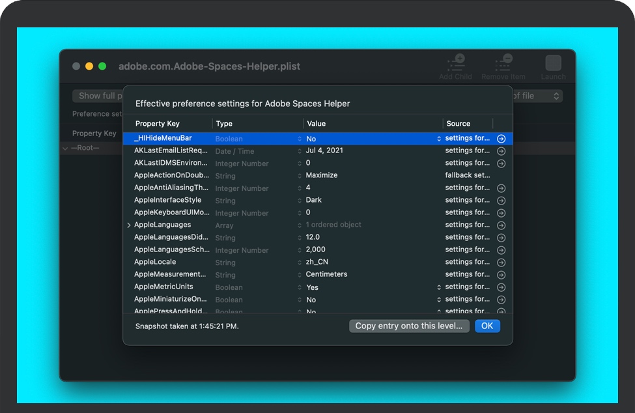Image resolution: width=635 pixels, height=413 pixels.
Task: Select the AppleActionOnDouble row
Action: 172,175
